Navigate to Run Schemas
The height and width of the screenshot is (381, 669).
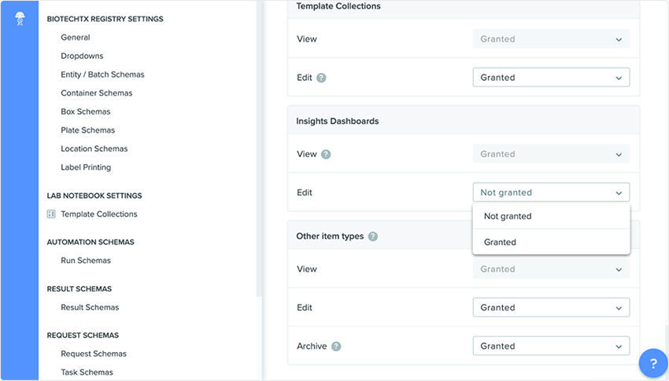[86, 261]
